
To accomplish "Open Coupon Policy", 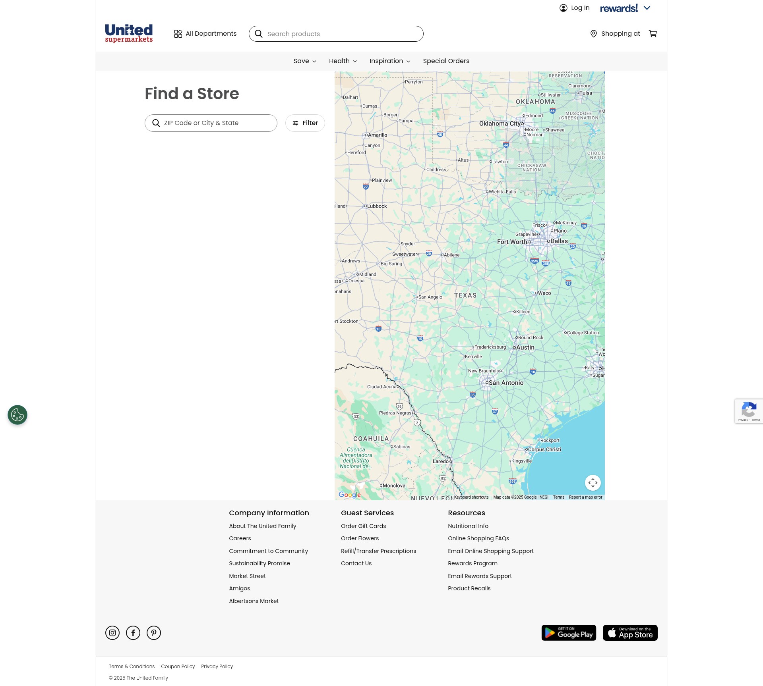I will coord(178,667).
